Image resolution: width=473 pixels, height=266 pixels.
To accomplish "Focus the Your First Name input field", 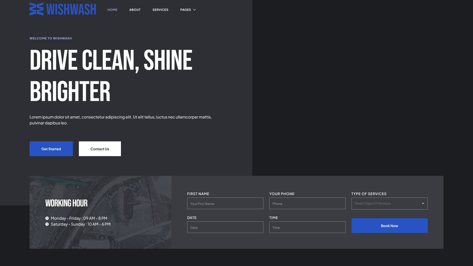I will [225, 203].
